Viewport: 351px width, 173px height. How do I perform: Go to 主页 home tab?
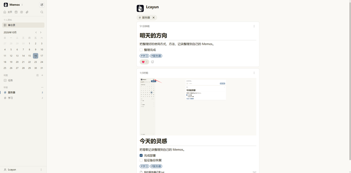click(x=8, y=12)
